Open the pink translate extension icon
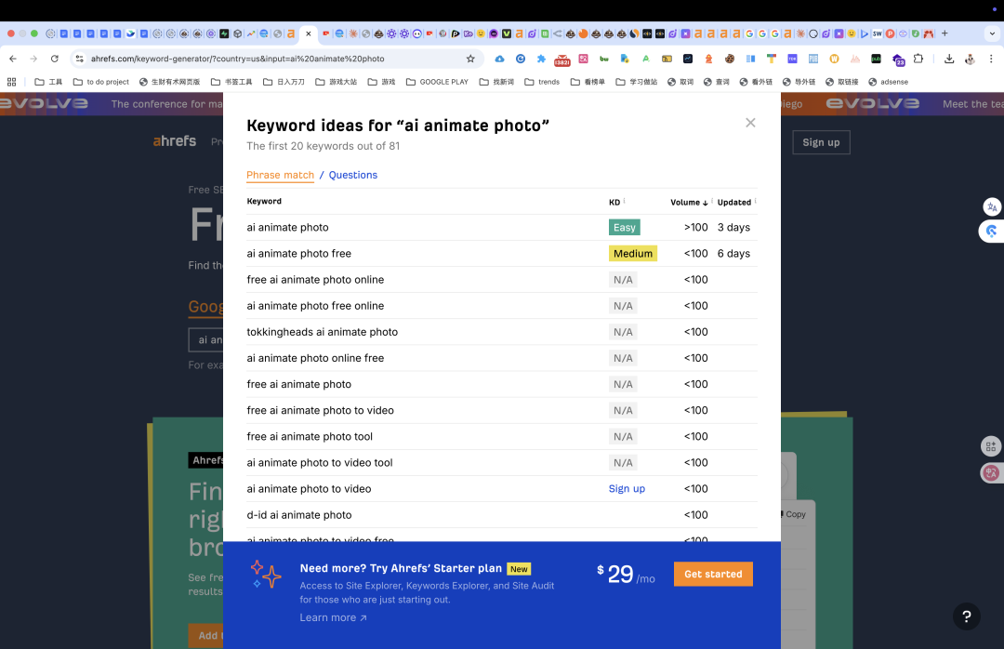1004x649 pixels. tap(583, 59)
